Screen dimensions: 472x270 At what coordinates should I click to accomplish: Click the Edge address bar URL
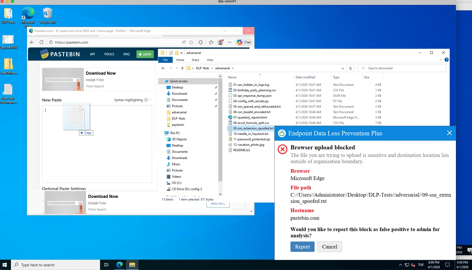(x=72, y=42)
